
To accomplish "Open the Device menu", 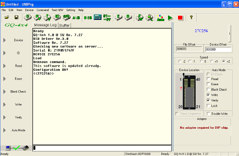I will click(29, 10).
